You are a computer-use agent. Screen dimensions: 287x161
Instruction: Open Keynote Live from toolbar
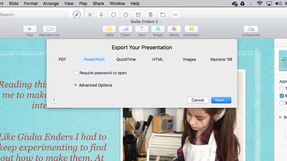pos(49,29)
